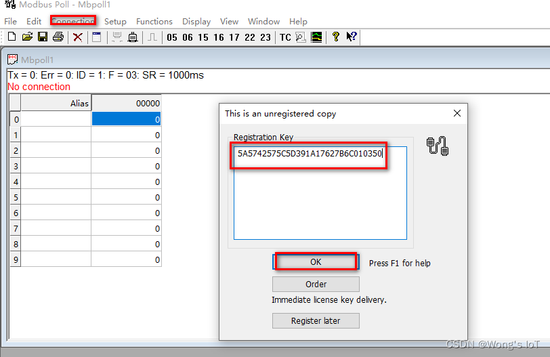The width and height of the screenshot is (550, 357).
Task: Select row header 7
Action: pyautogui.click(x=16, y=229)
